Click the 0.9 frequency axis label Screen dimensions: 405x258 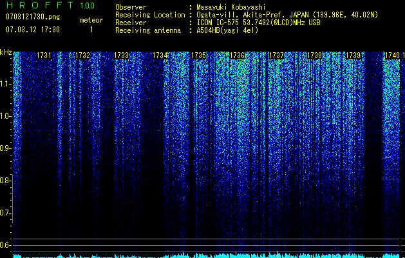5,148
